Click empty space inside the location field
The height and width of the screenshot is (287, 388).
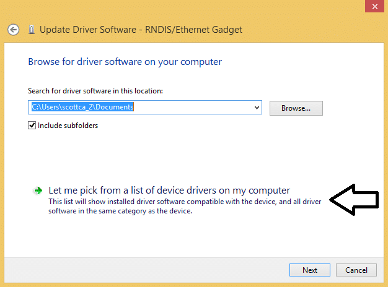coord(198,108)
